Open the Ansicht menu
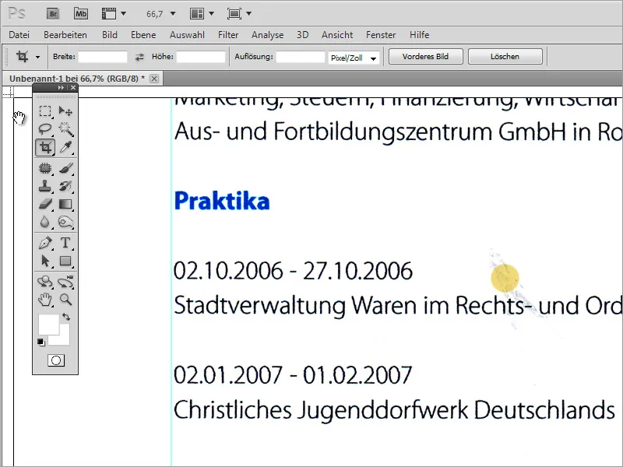 [337, 35]
